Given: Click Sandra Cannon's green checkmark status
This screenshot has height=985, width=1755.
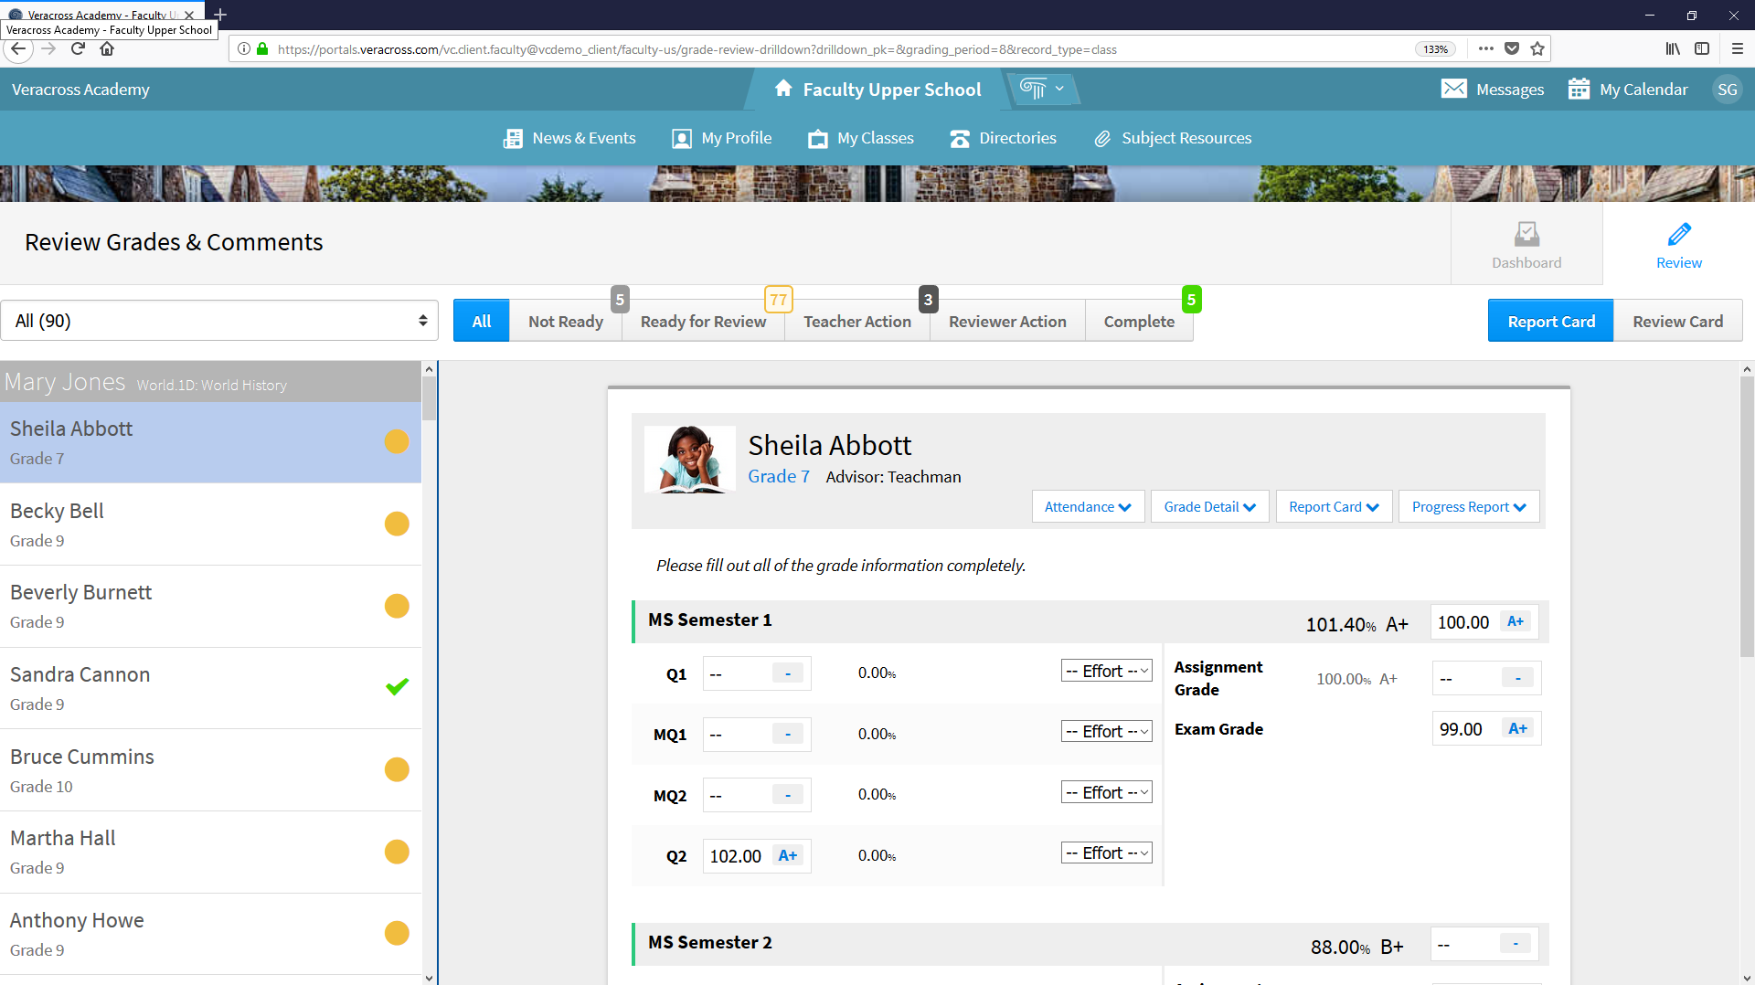Looking at the screenshot, I should coord(397,687).
